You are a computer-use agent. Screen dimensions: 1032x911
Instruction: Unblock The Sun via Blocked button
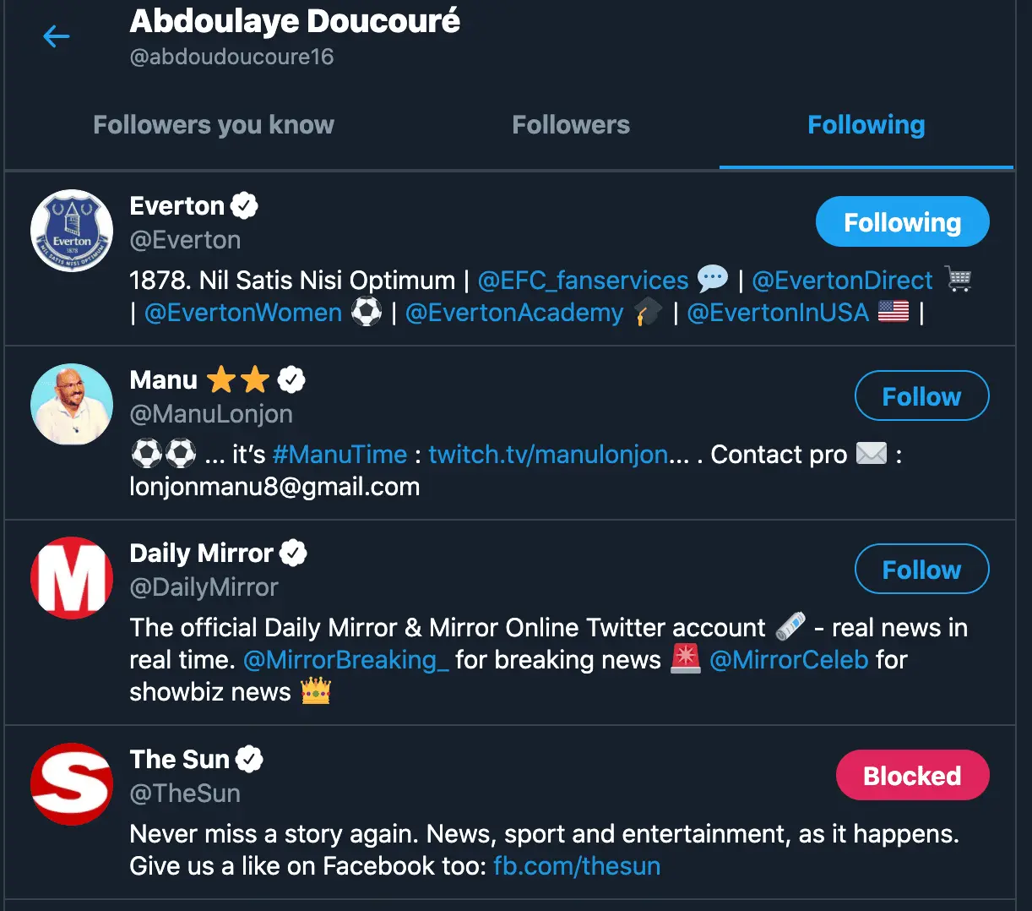pos(912,775)
